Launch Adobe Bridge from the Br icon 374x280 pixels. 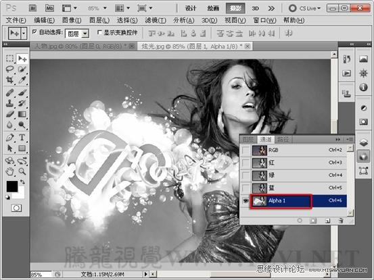click(32, 8)
